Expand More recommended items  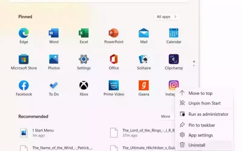point(167,116)
